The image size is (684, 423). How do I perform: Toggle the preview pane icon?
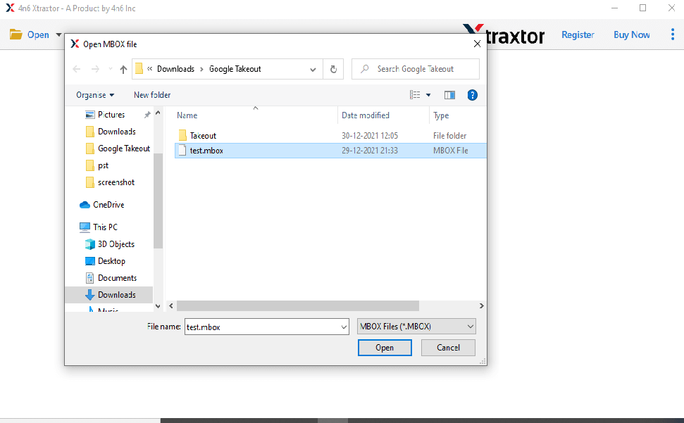pos(449,95)
